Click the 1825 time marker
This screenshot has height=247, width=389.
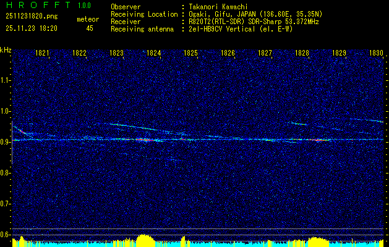(x=190, y=52)
